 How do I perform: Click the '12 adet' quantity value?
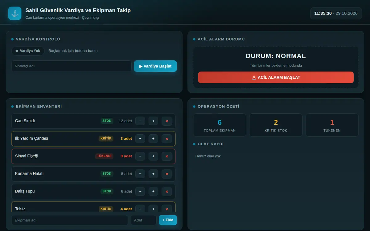point(125,121)
